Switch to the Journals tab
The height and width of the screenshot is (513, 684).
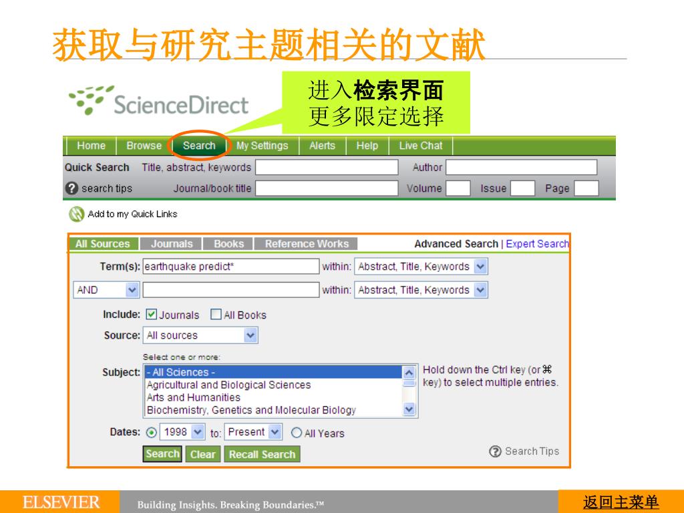pos(172,244)
